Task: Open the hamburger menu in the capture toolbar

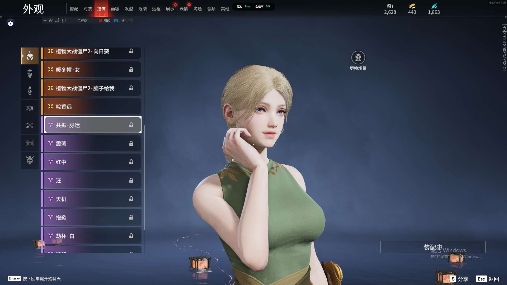Action: [x=45, y=20]
